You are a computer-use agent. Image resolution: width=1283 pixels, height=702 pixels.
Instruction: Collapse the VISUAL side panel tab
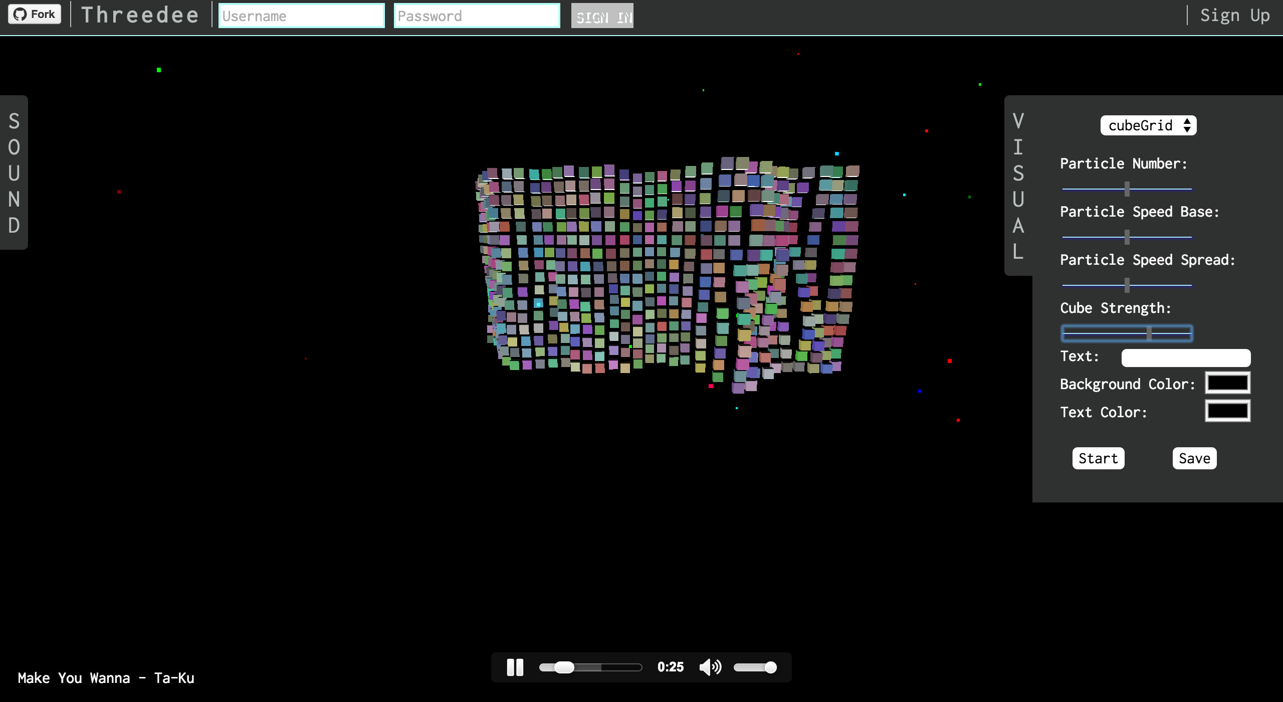coord(1018,186)
